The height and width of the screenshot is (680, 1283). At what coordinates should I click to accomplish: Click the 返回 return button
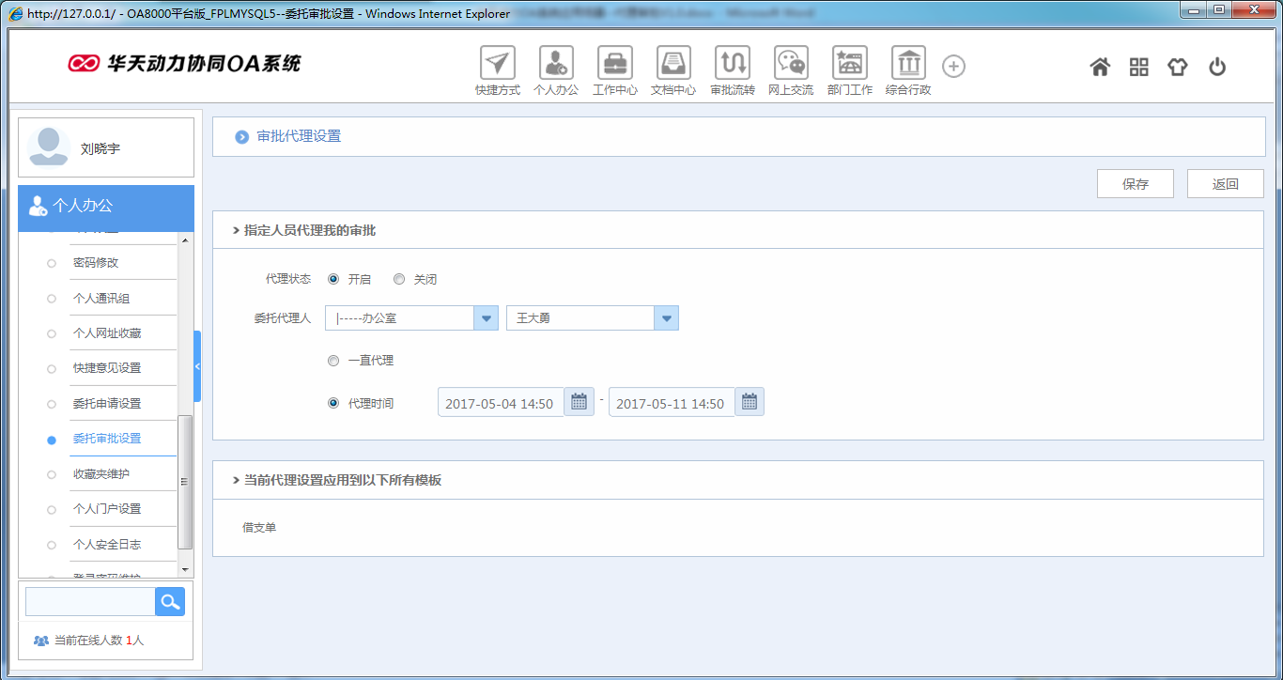pyautogui.click(x=1225, y=183)
